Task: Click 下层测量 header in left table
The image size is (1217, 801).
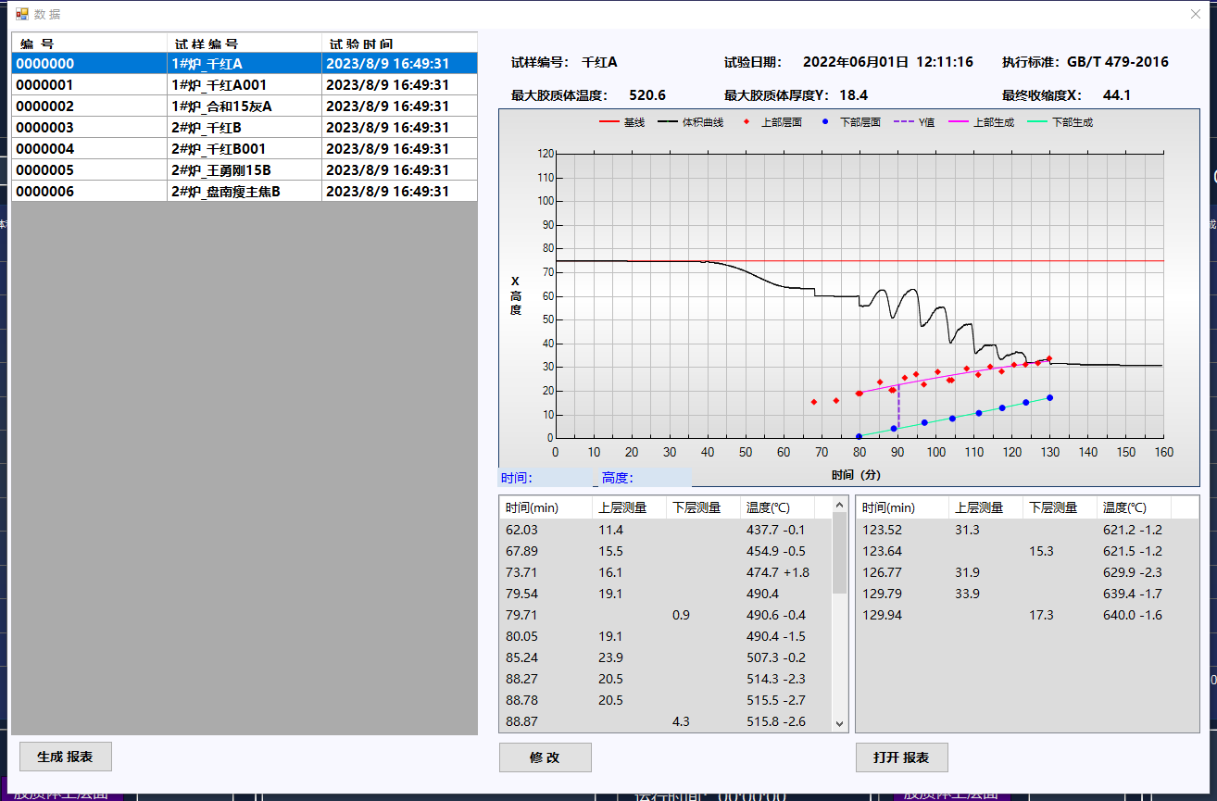Action: pos(703,507)
